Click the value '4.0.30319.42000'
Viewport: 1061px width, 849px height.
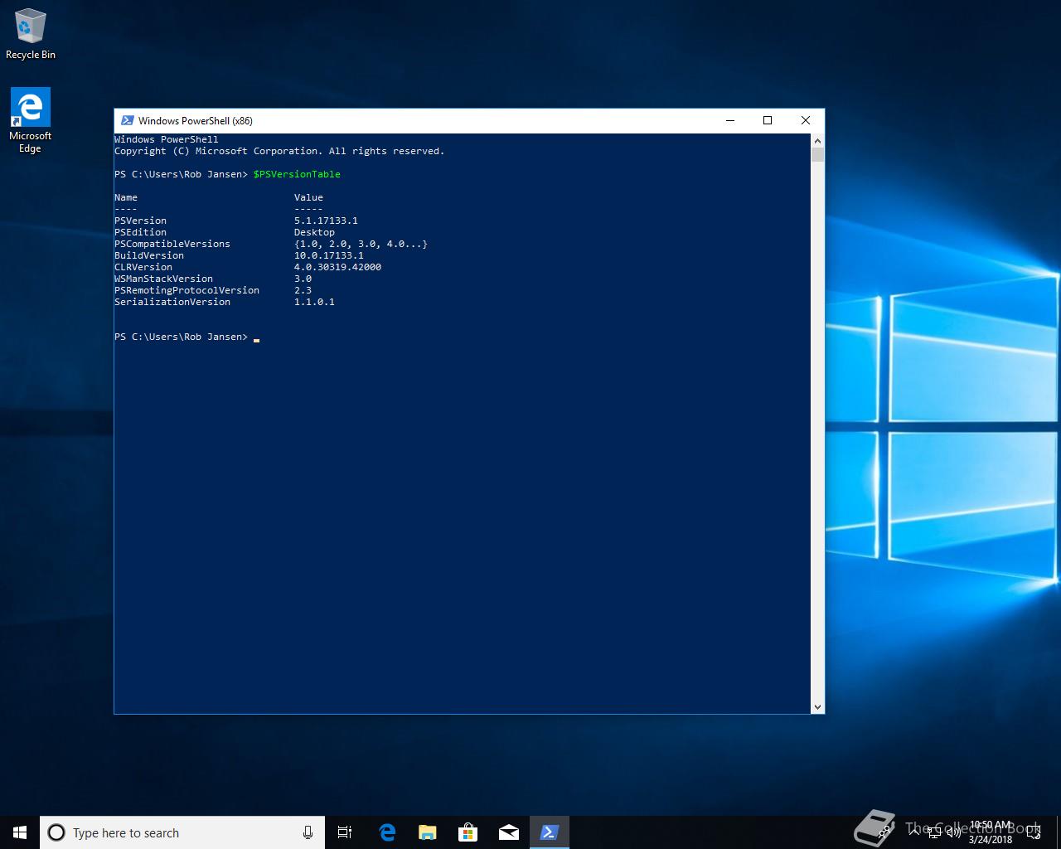coord(337,267)
